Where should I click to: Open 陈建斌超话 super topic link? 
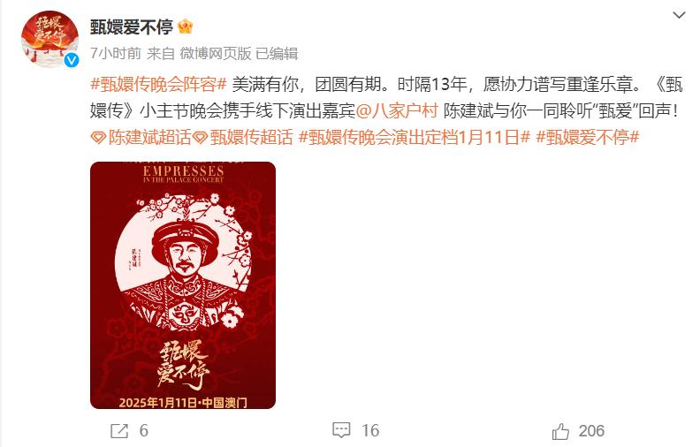tap(149, 137)
